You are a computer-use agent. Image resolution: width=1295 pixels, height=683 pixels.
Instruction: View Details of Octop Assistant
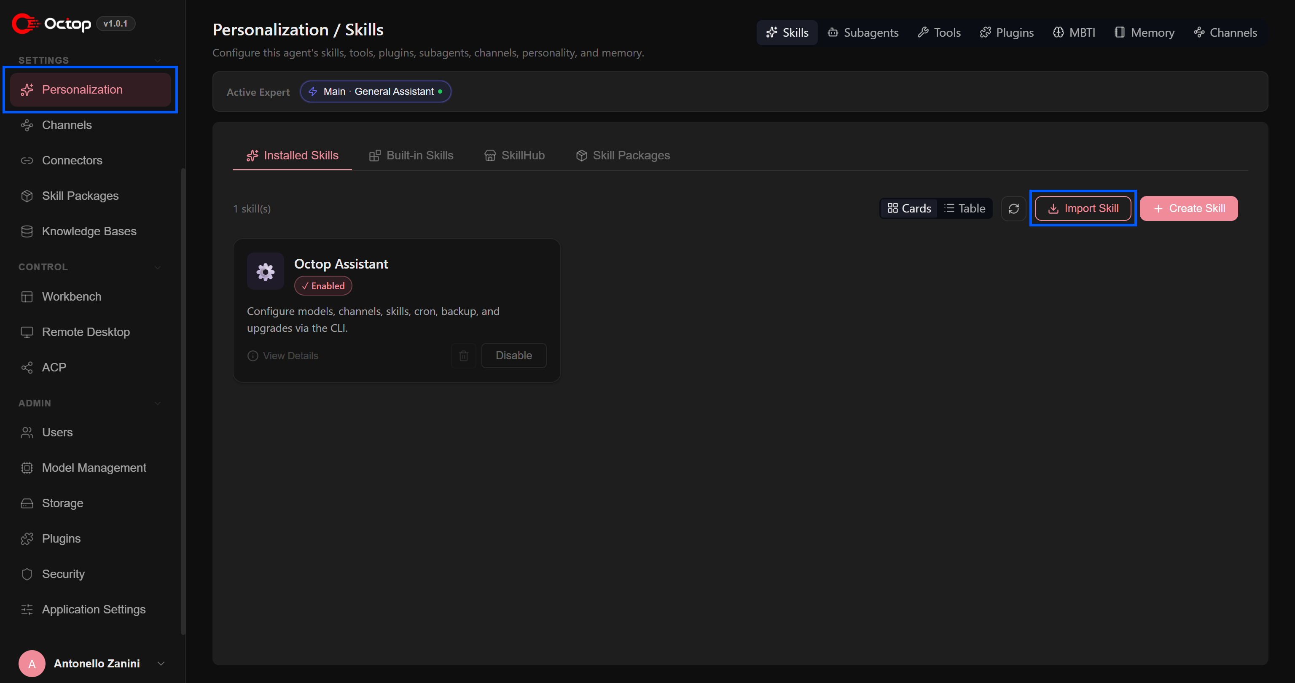click(x=282, y=355)
